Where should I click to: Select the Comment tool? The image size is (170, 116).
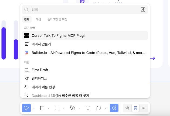[x=99, y=108]
